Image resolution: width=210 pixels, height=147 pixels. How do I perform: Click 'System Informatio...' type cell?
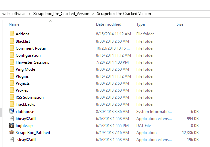(x=154, y=112)
